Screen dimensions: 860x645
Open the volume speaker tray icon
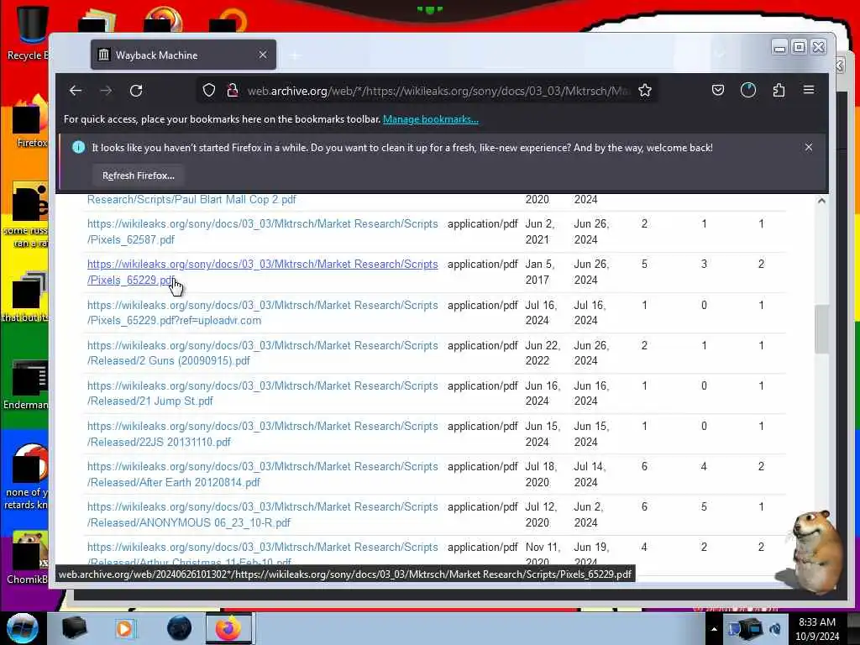tap(775, 629)
